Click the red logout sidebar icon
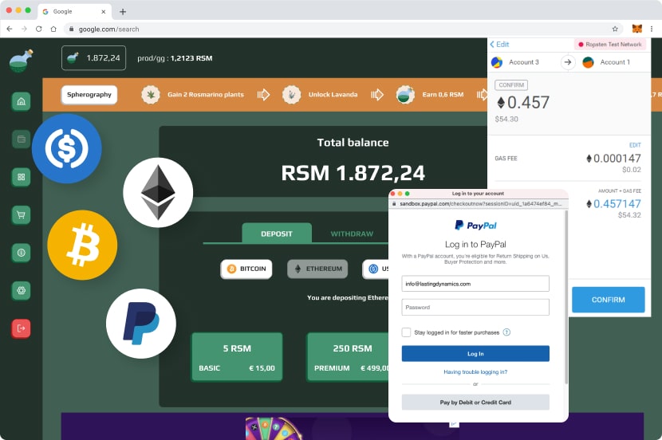Viewport: 662px width, 440px height. [x=21, y=328]
